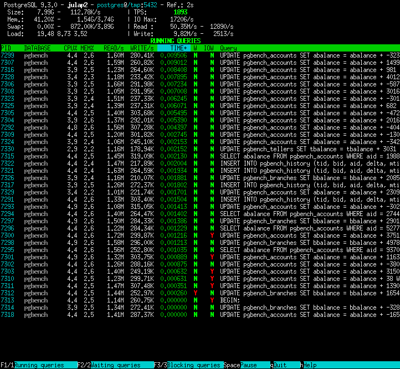Click the RUNNING QUERIES title
Image resolution: width=400 pixels, height=369 pixels.
point(175,41)
